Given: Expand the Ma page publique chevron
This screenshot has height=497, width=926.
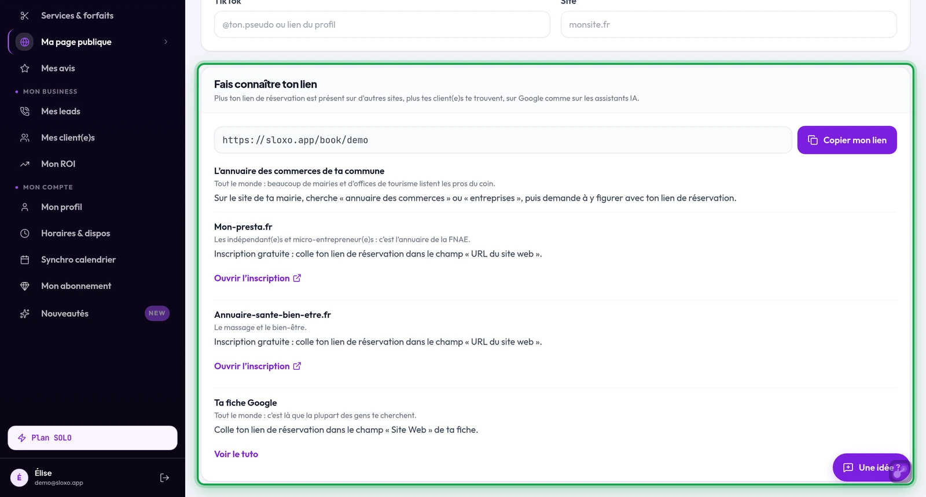Looking at the screenshot, I should click(x=166, y=42).
